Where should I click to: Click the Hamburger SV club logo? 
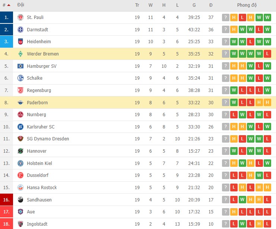click(20, 66)
